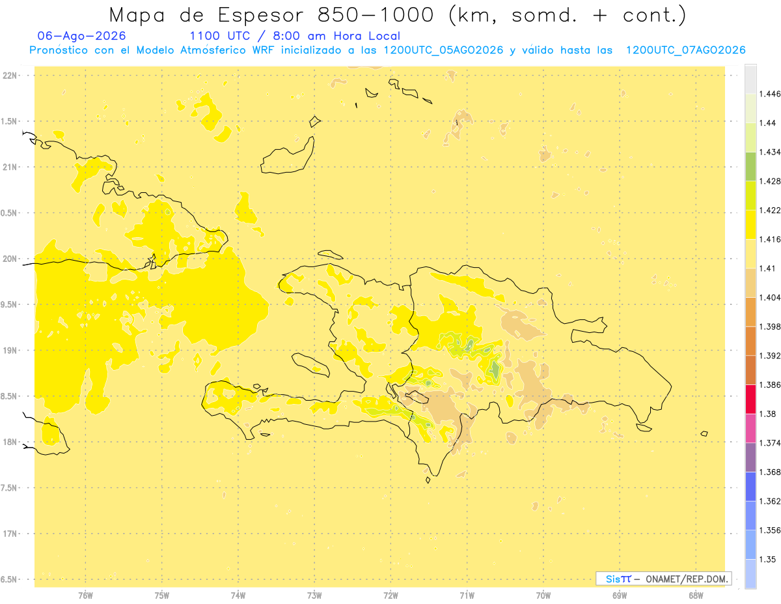Click the '76W' longitude label
This screenshot has height=604, width=781.
tap(85, 596)
